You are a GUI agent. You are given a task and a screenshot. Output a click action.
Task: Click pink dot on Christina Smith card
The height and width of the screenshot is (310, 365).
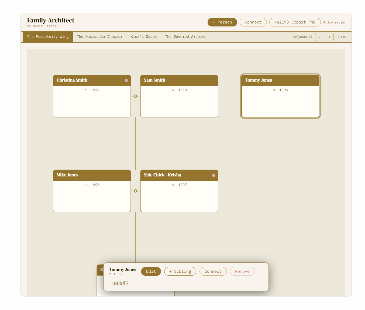pos(126,80)
